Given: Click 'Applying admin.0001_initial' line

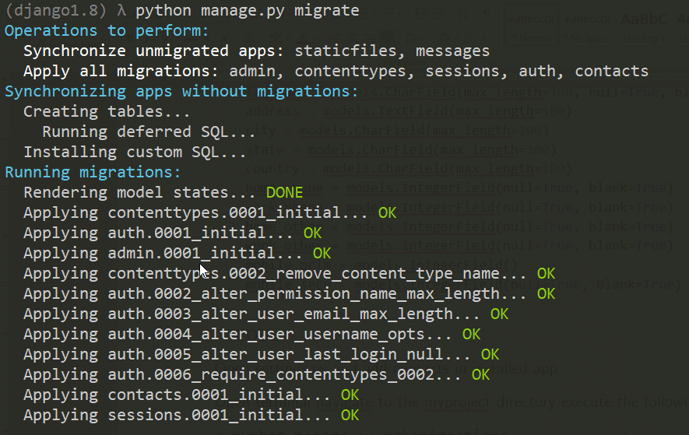Looking at the screenshot, I should (x=163, y=254).
